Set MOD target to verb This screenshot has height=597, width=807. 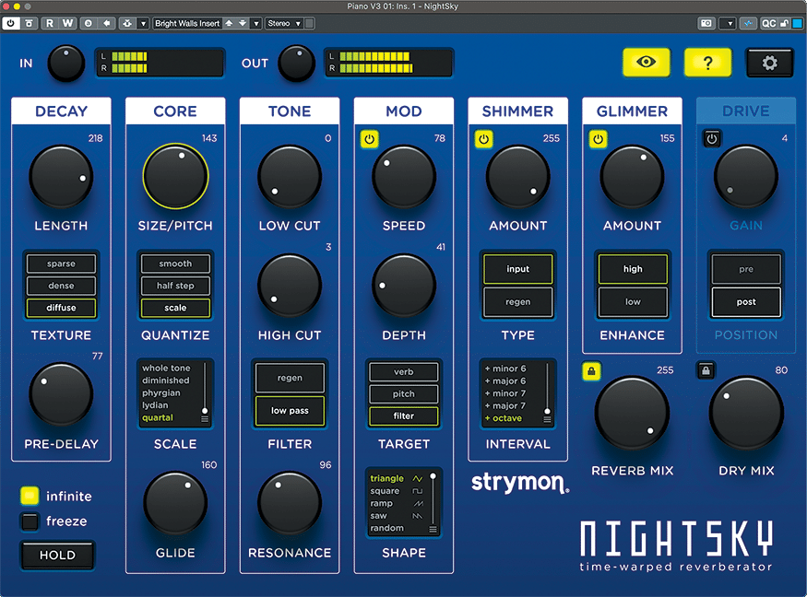pos(404,372)
